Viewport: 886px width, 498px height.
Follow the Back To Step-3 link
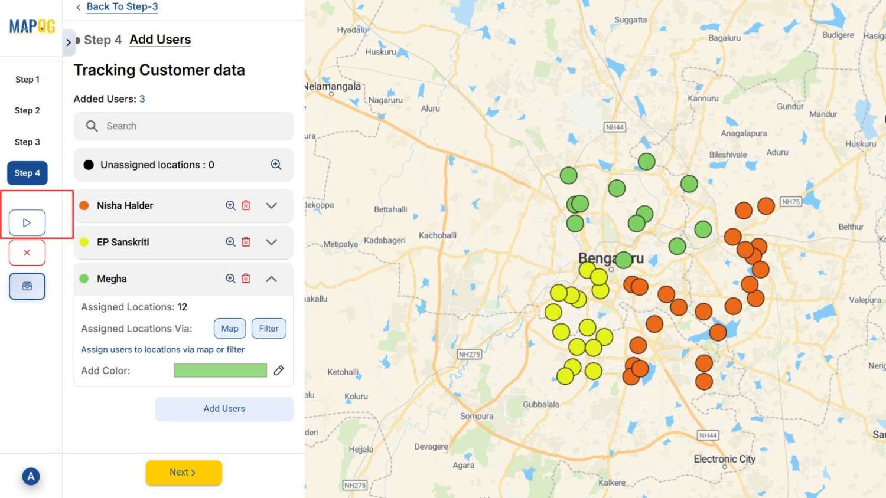[x=122, y=6]
